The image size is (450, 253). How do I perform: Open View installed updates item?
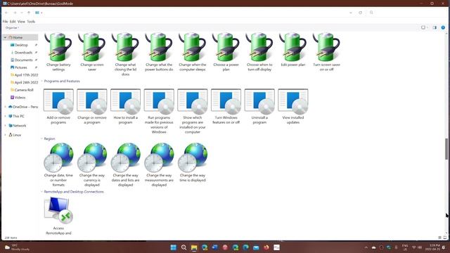[292, 106]
